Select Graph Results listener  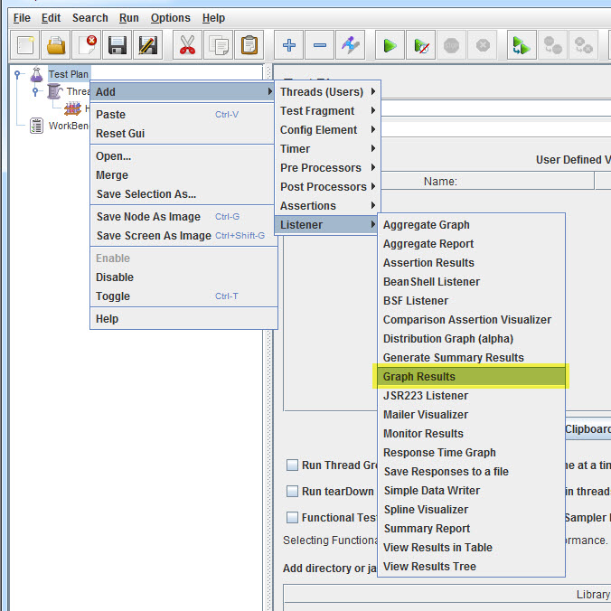coord(471,376)
